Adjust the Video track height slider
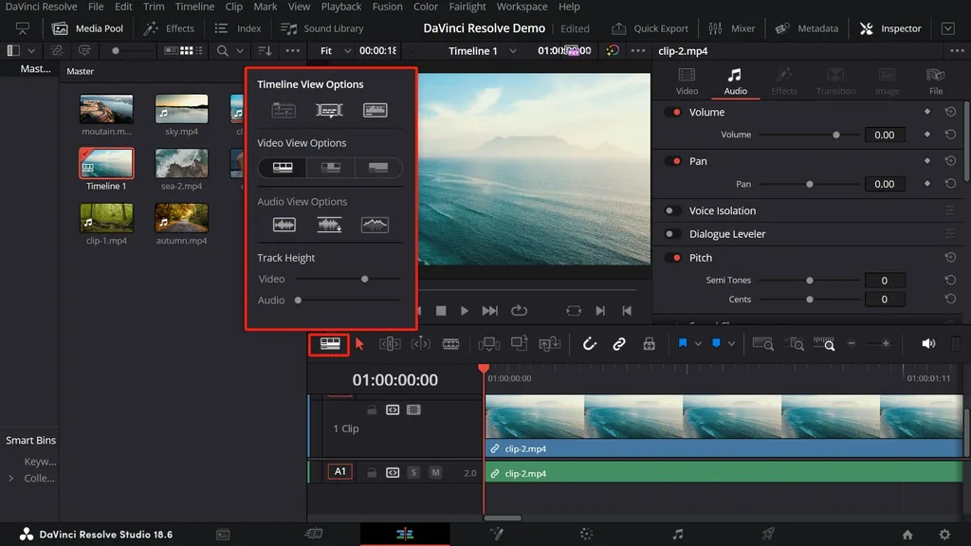This screenshot has height=546, width=971. (x=365, y=280)
